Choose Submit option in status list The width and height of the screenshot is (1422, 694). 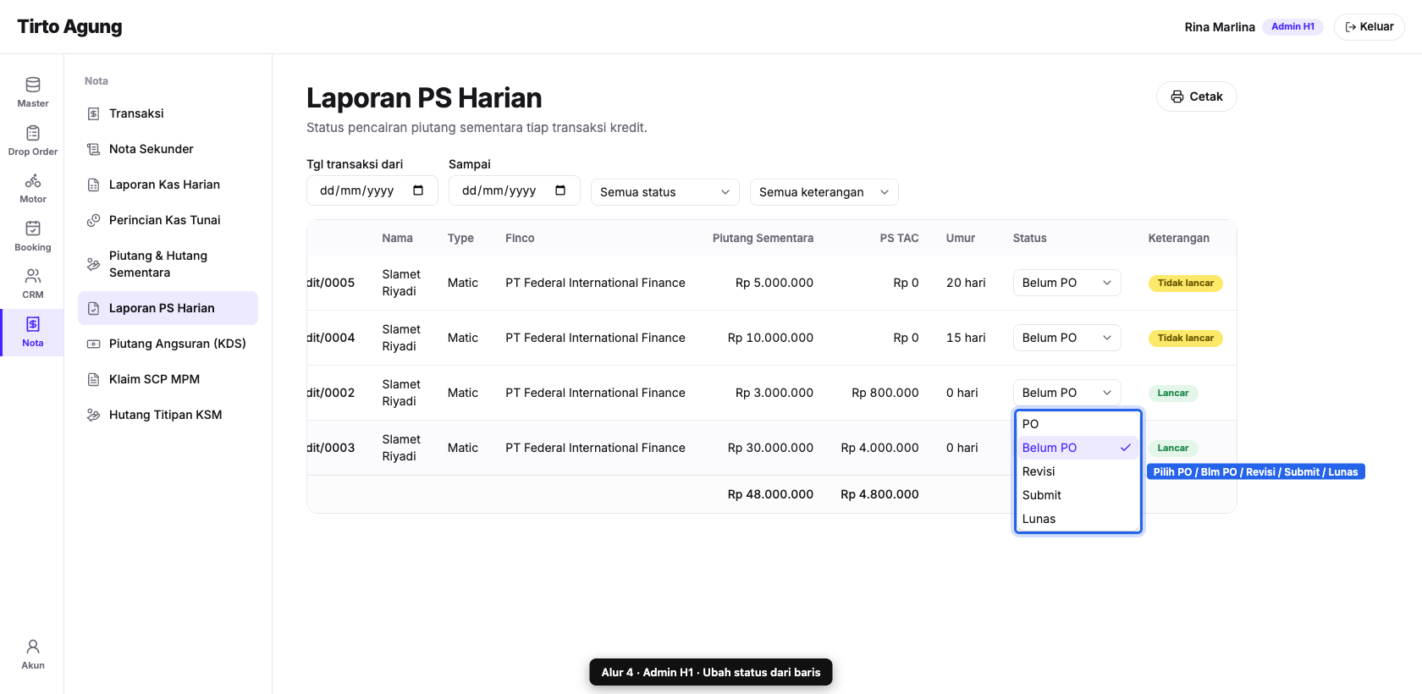pos(1078,495)
